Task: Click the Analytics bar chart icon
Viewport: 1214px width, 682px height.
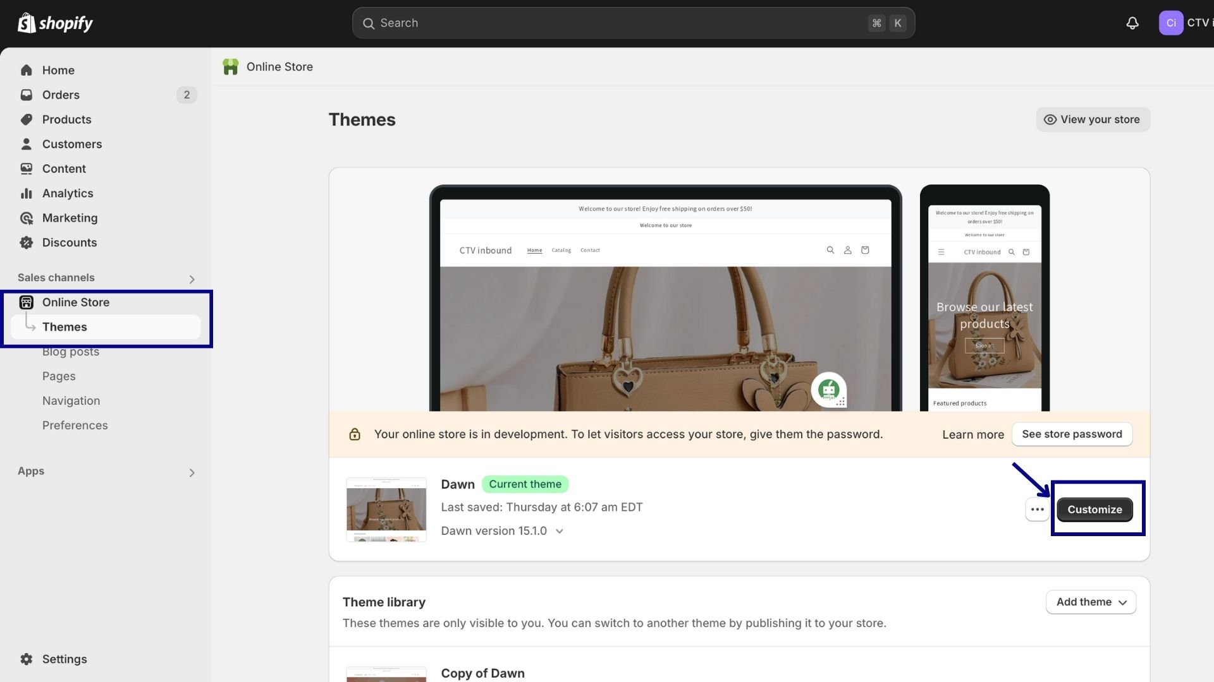Action: (26, 193)
